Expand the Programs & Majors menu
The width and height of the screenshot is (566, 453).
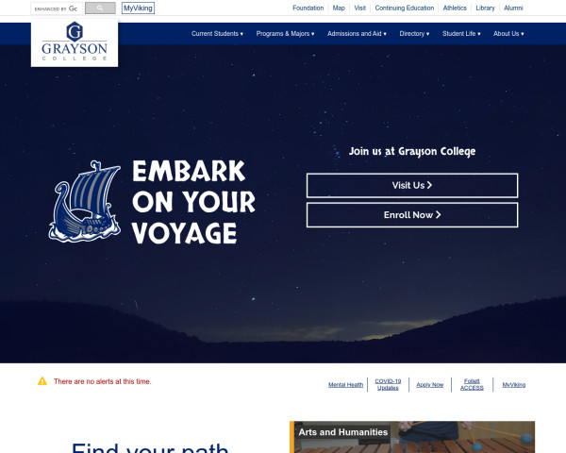pyautogui.click(x=285, y=34)
